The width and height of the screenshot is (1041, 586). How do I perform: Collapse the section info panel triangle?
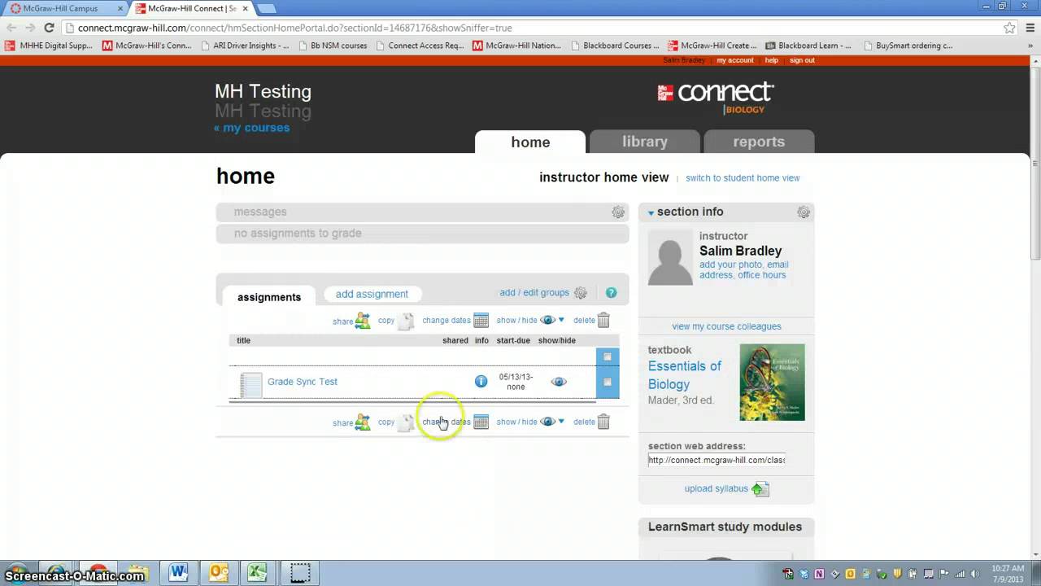tap(651, 213)
